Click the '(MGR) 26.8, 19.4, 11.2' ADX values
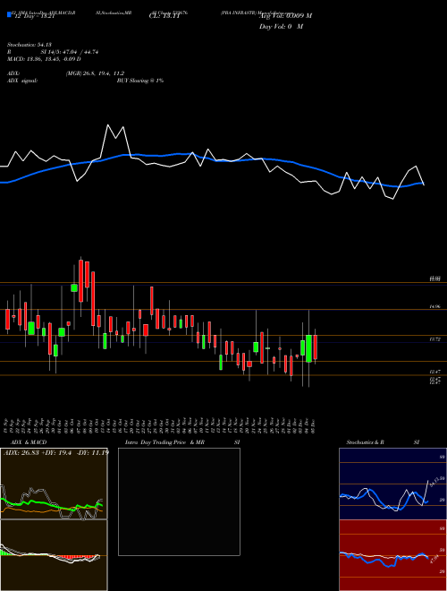This screenshot has width=447, height=591. point(95,73)
